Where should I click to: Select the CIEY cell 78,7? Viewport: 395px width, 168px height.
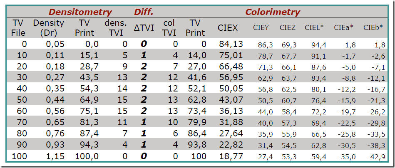[266, 56]
